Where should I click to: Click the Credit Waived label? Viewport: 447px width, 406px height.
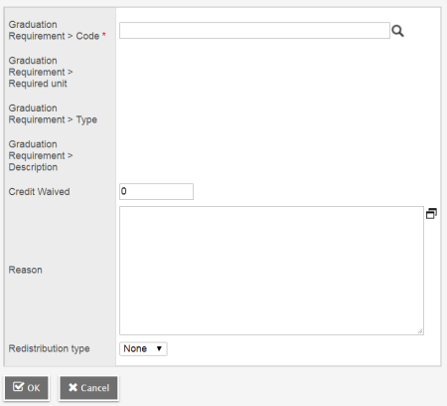coord(39,192)
